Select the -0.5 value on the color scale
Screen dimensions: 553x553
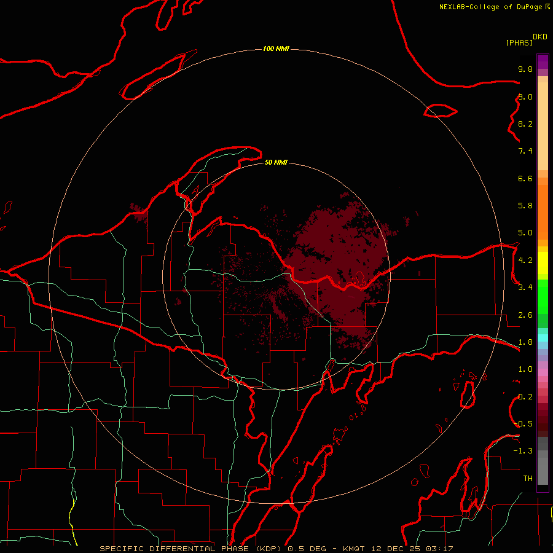tap(523, 424)
